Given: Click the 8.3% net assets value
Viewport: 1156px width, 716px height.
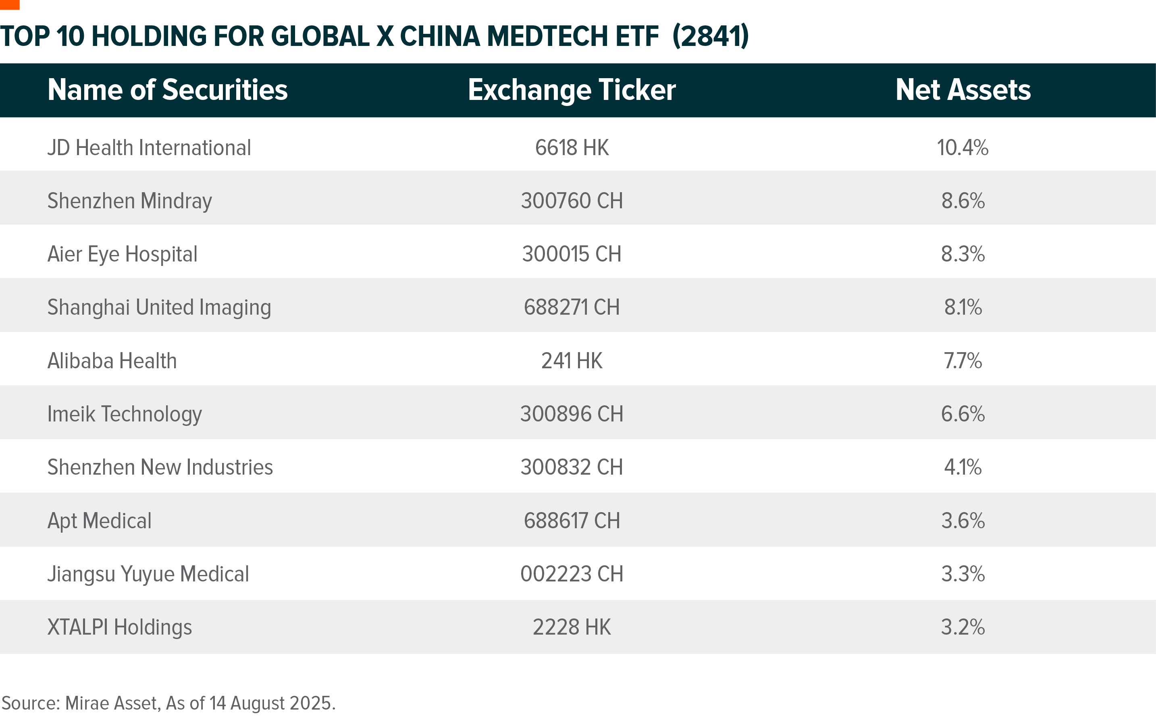Looking at the screenshot, I should point(963,254).
